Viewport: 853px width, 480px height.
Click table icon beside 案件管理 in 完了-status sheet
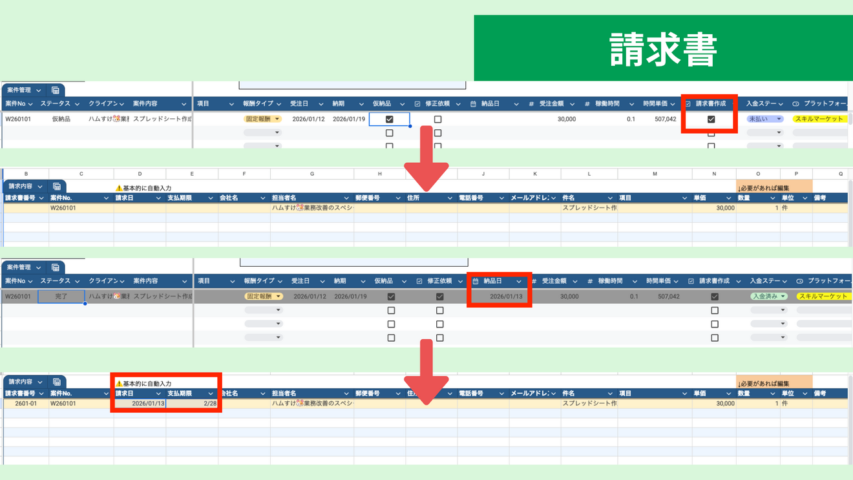(56, 267)
